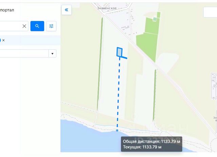The width and height of the screenshot is (217, 157).
Task: Remove the selected search result tag
Action: (x=4, y=40)
